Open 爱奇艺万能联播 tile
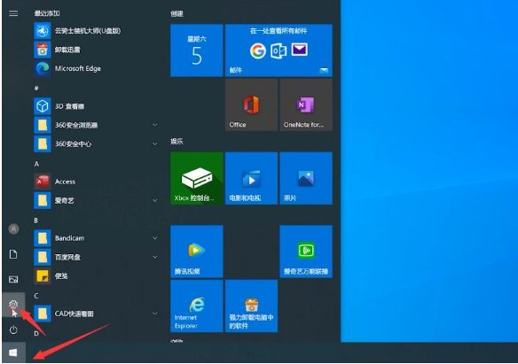The width and height of the screenshot is (518, 364). [306, 252]
